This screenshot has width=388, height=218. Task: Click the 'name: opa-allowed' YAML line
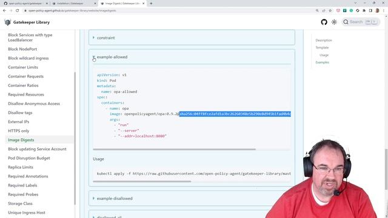(x=119, y=91)
